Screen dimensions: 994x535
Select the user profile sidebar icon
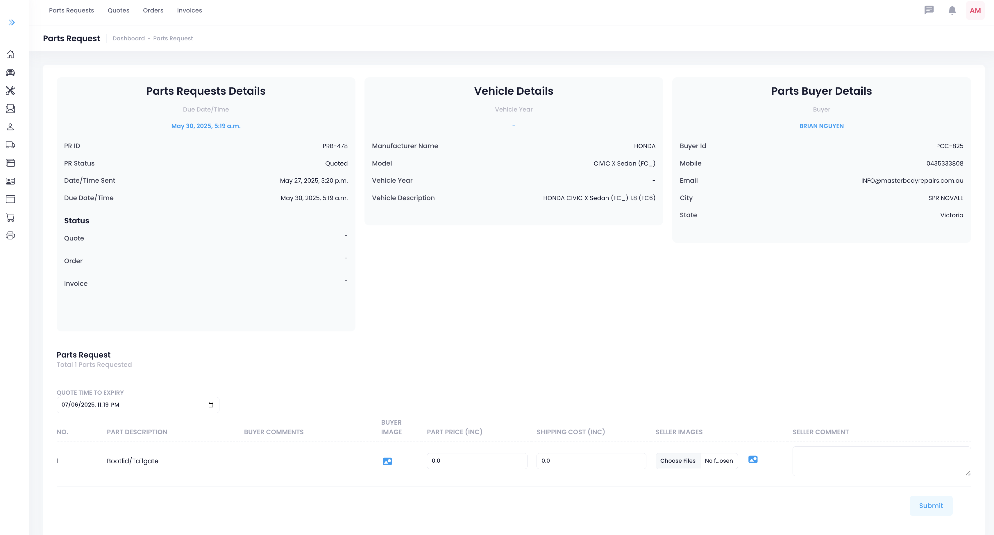[10, 127]
